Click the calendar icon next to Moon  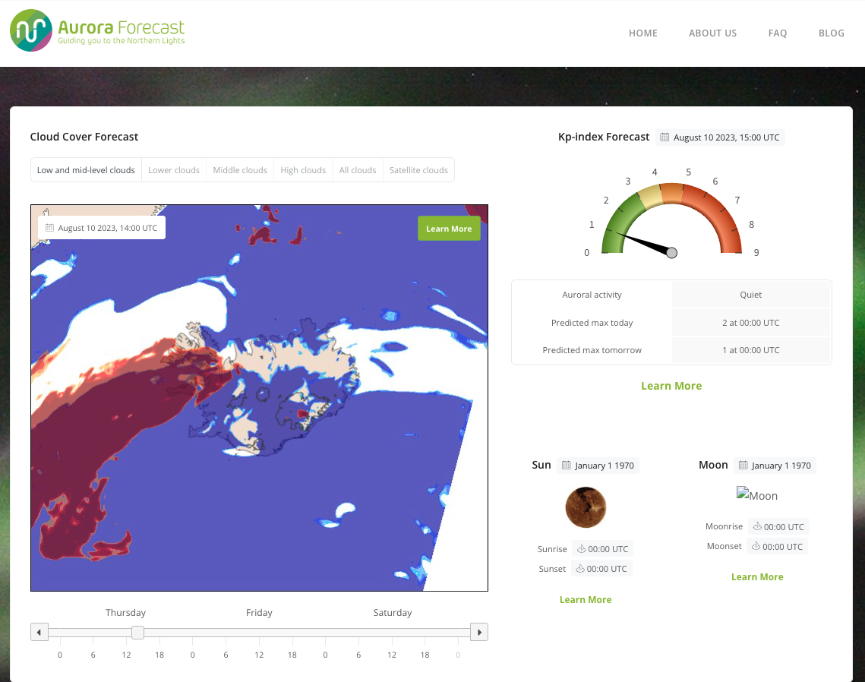pyautogui.click(x=743, y=466)
